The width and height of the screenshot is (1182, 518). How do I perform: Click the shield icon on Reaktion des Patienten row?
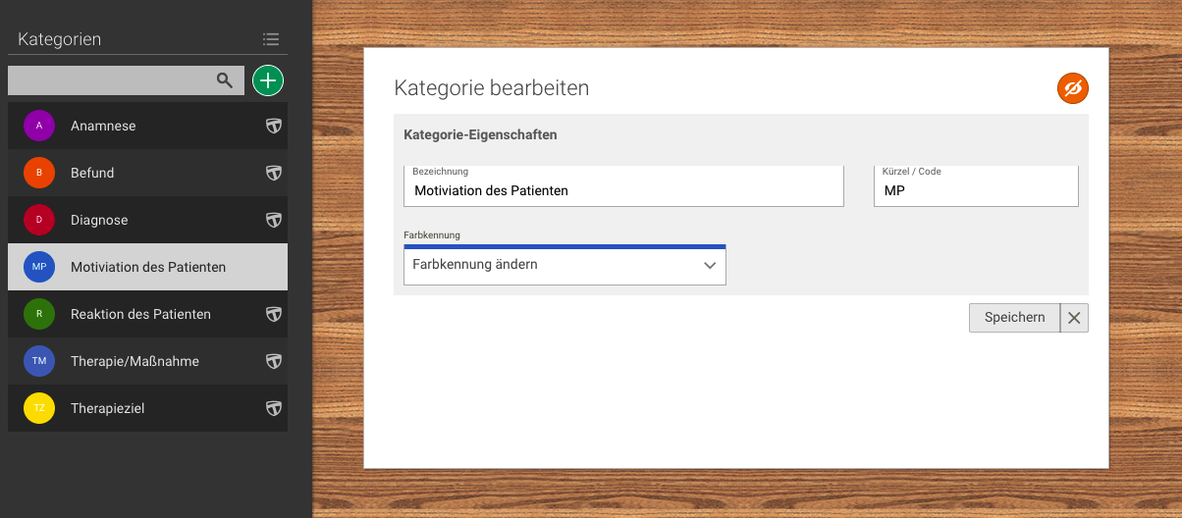pyautogui.click(x=274, y=314)
